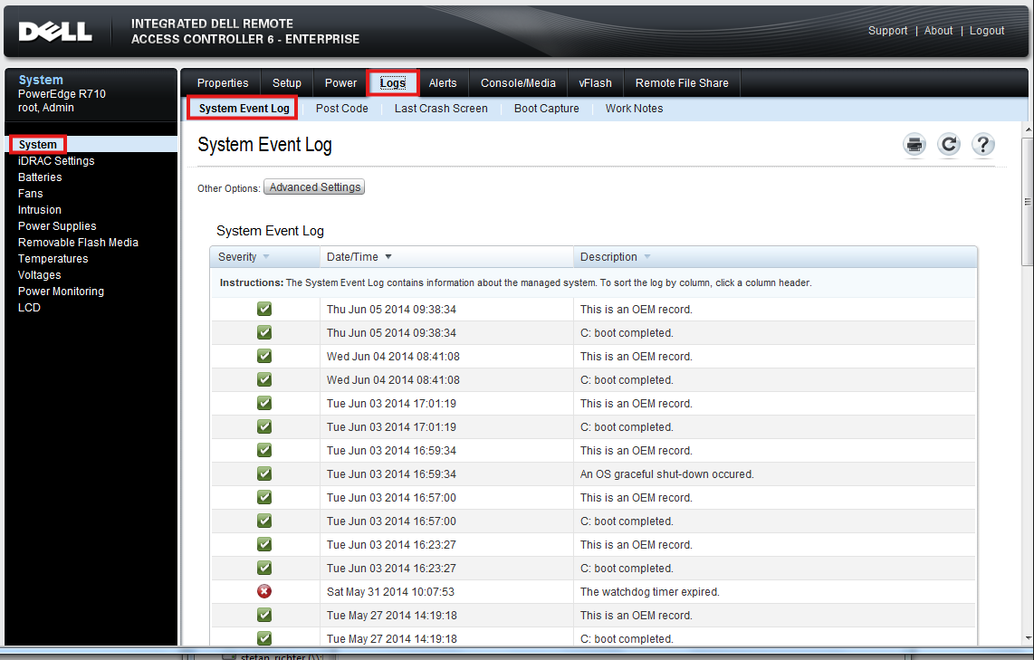The image size is (1034, 660).
Task: Click the Dell logo in the header
Action: (55, 32)
